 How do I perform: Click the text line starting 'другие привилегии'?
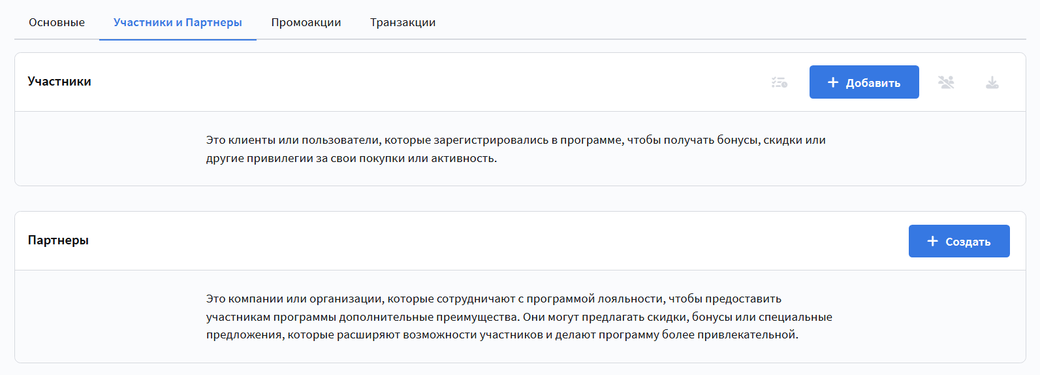tap(352, 158)
